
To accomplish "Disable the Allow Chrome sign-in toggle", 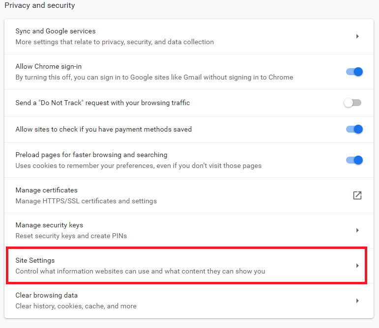I will 354,72.
